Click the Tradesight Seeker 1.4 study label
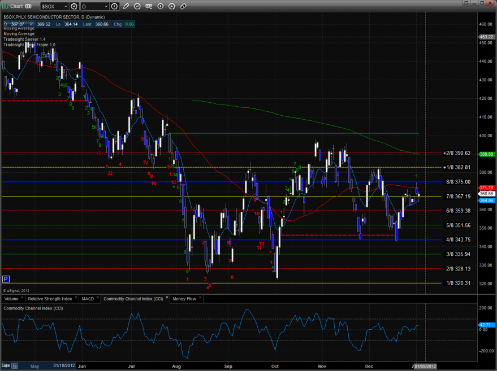Viewport: 497px width, 371px height. click(x=24, y=40)
